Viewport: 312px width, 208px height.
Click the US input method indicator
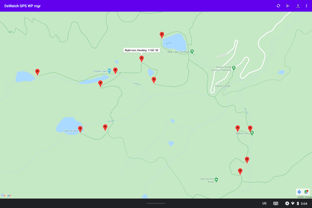[x=264, y=203]
